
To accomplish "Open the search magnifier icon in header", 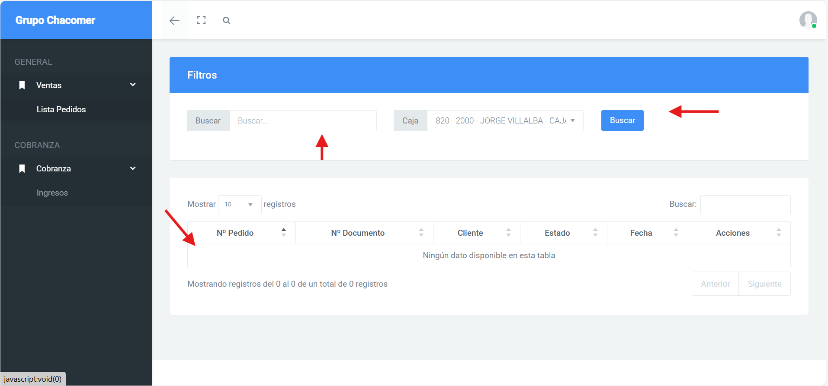I will pos(226,20).
